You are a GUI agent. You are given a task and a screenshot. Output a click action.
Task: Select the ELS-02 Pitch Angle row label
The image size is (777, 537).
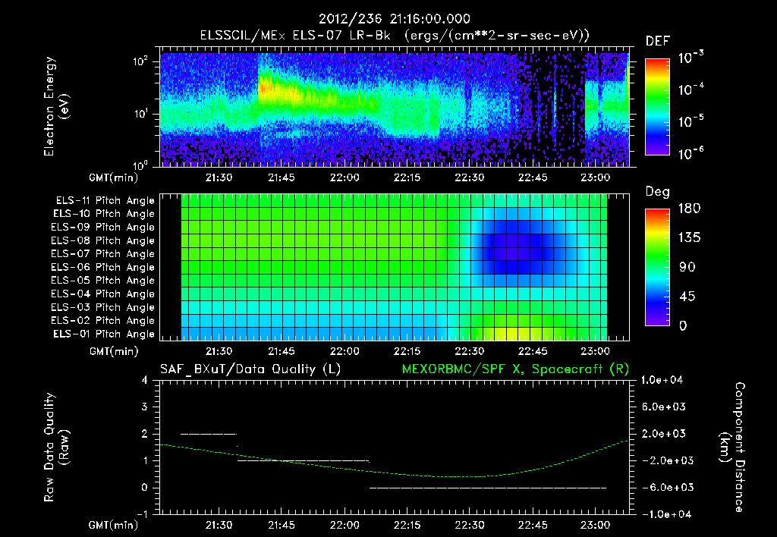coord(102,321)
